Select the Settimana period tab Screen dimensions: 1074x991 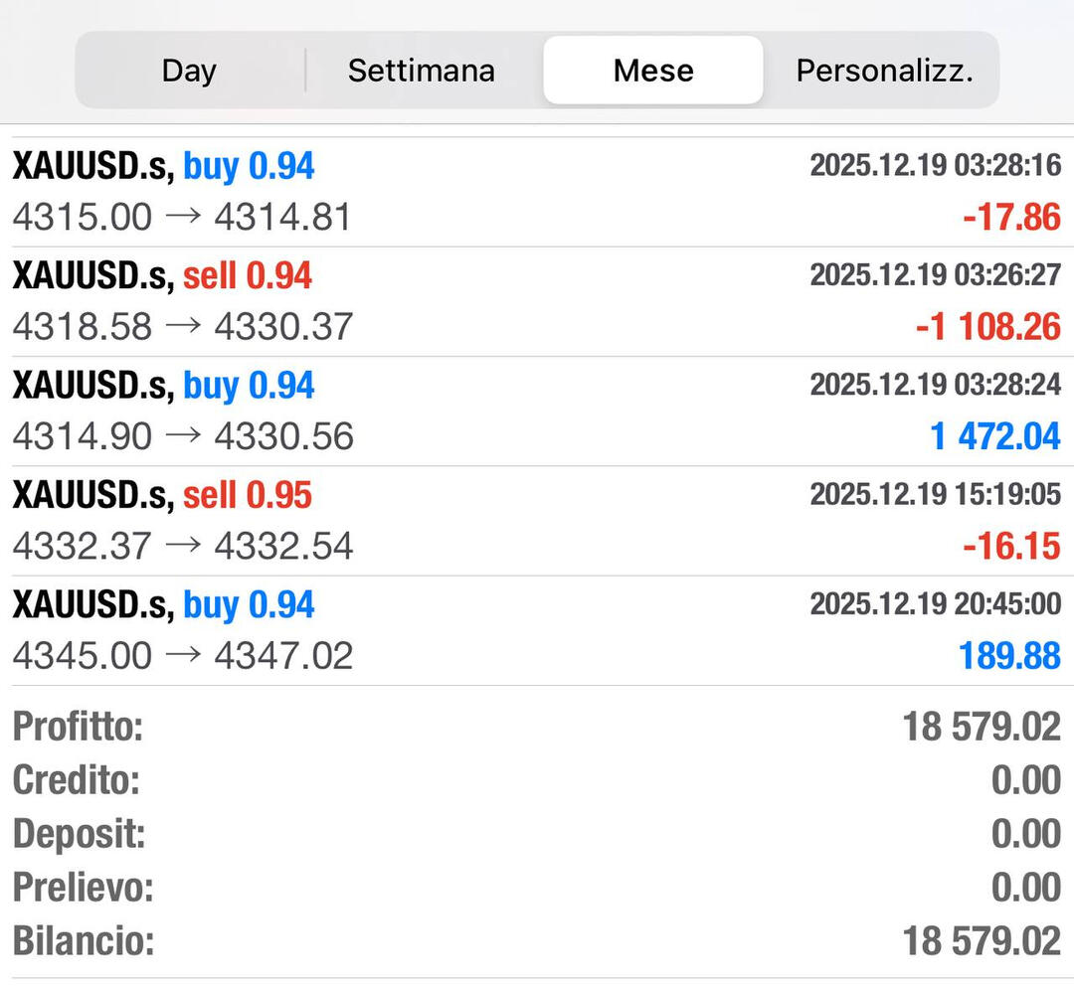[x=421, y=71]
